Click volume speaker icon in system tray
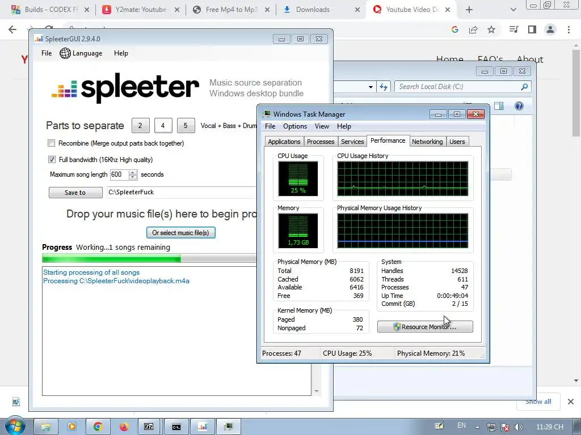581x435 pixels. pyautogui.click(x=519, y=427)
